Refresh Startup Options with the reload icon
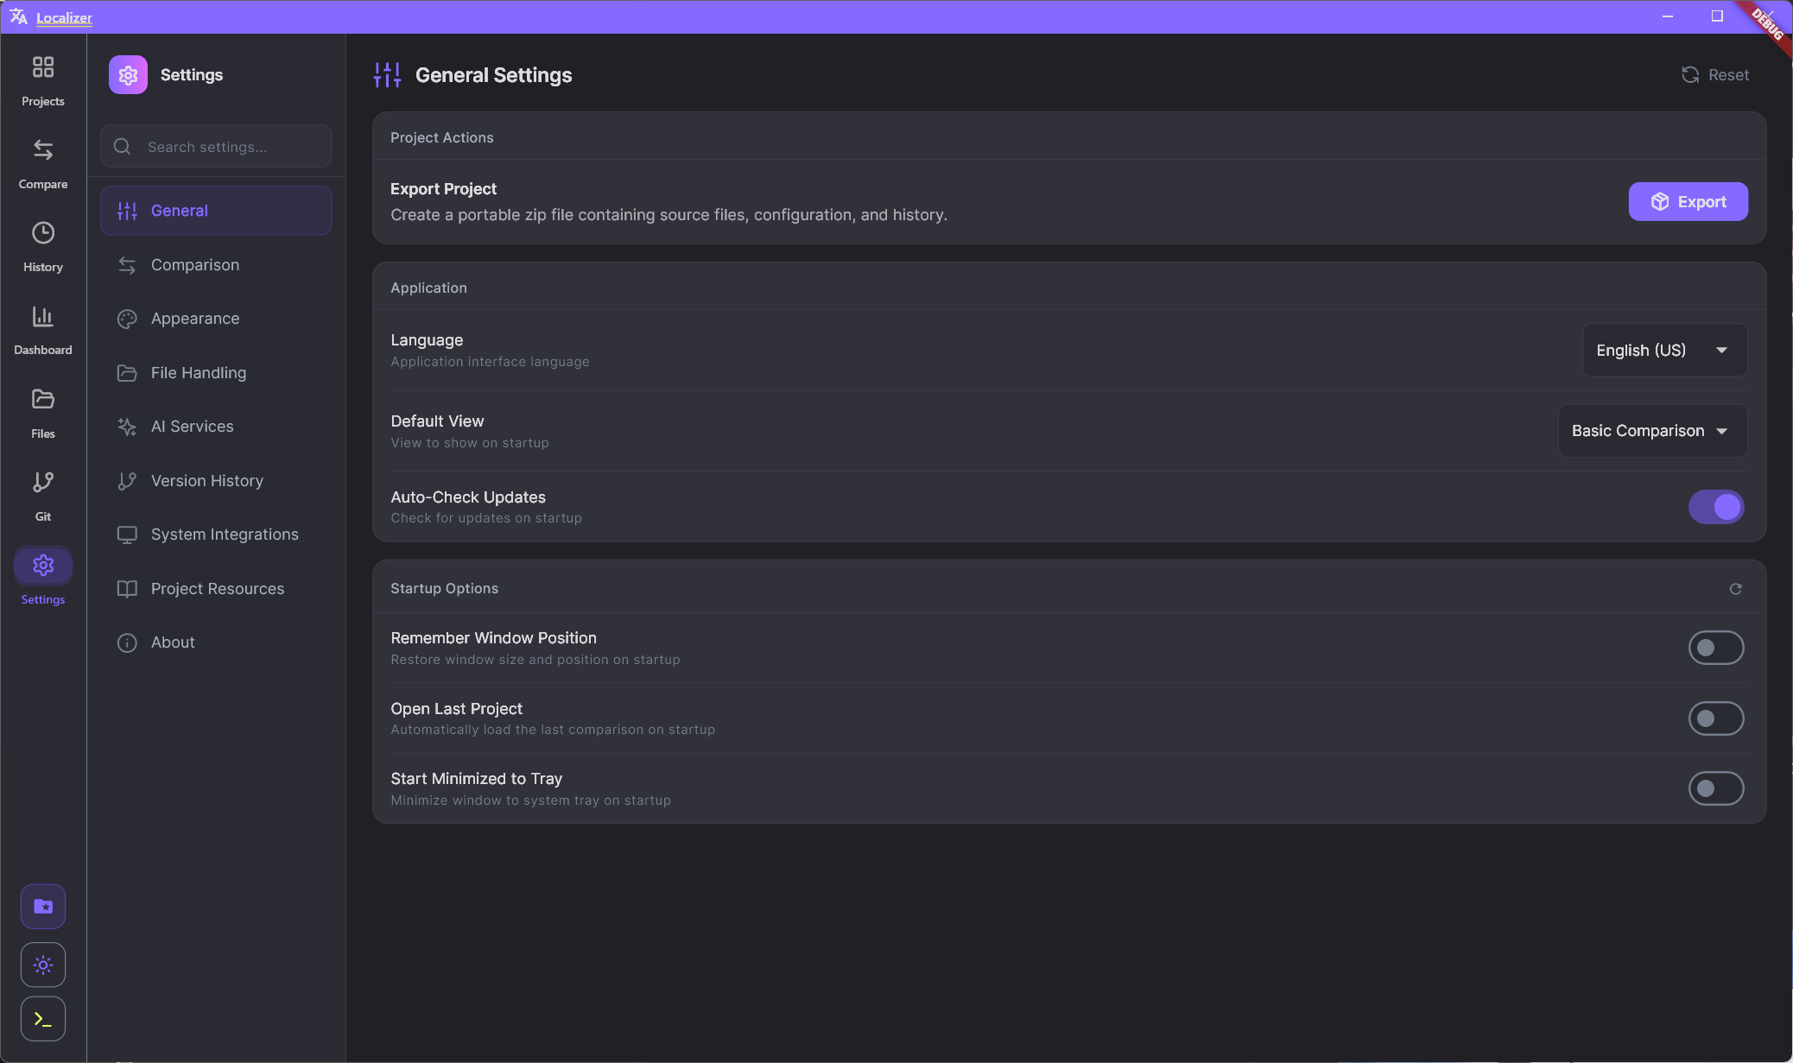 1737,588
